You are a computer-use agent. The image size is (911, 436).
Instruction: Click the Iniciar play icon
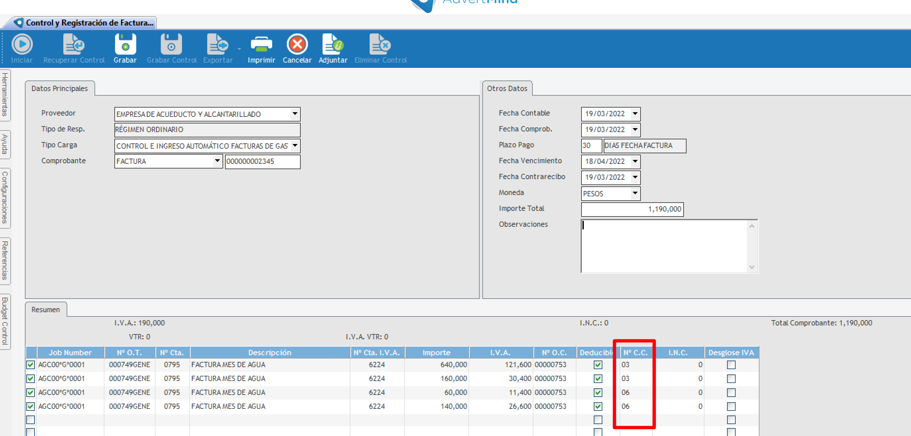(x=22, y=44)
